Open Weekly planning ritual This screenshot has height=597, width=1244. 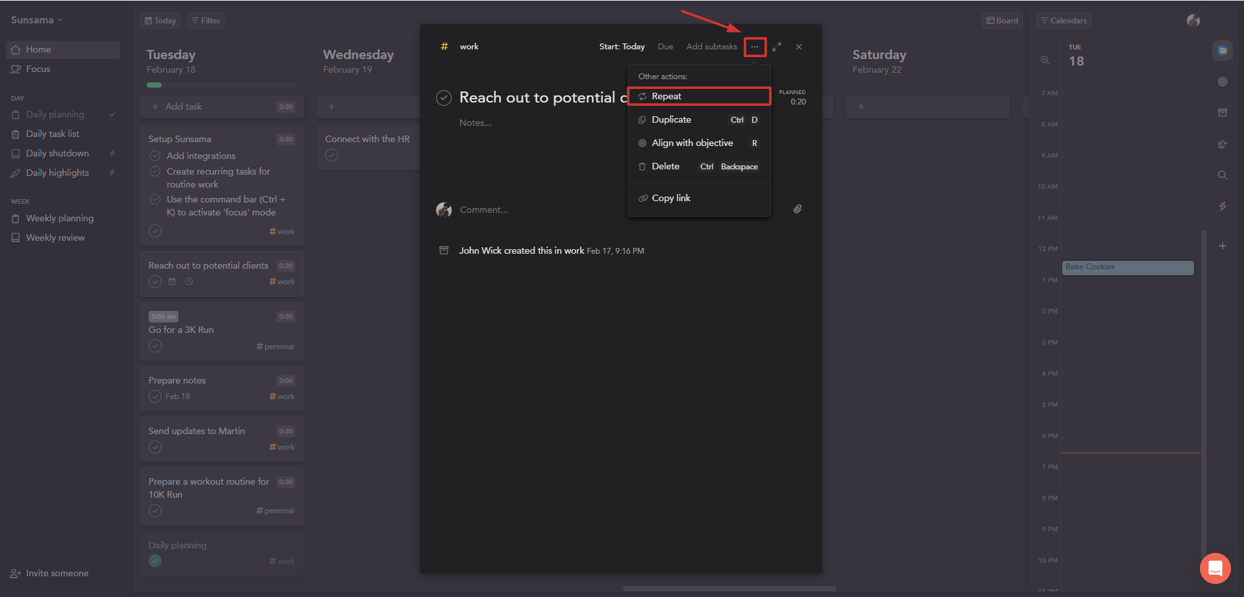[63, 218]
